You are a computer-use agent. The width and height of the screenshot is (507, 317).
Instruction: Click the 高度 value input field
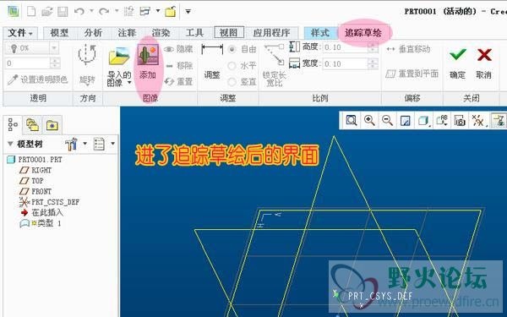[x=346, y=47]
